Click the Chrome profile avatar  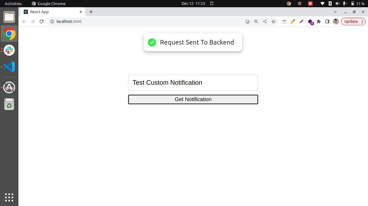click(x=336, y=21)
